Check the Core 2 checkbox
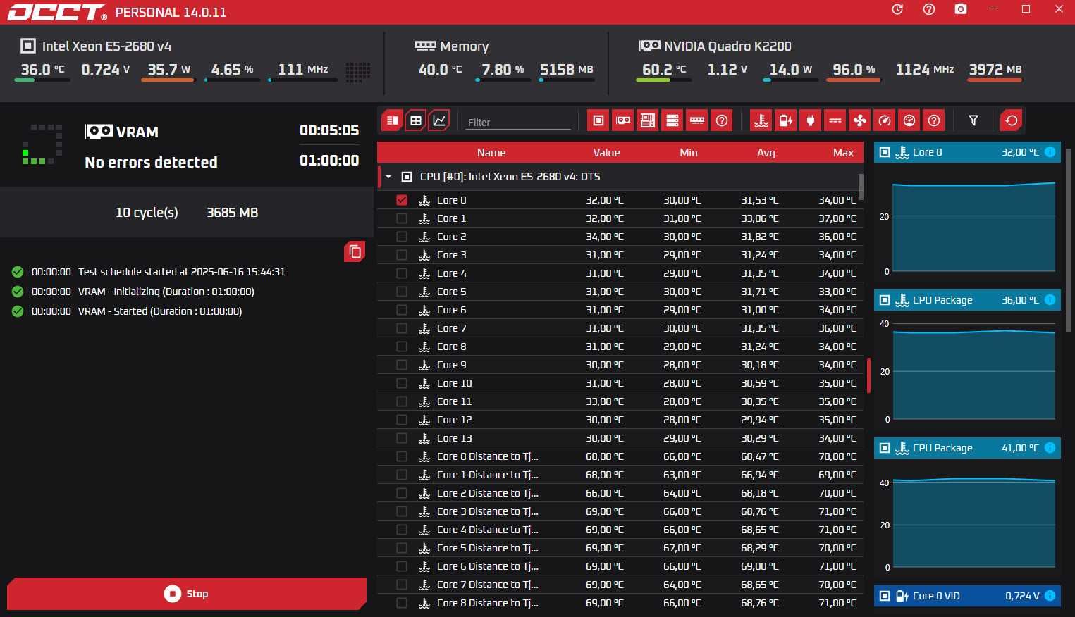The width and height of the screenshot is (1075, 617). [x=402, y=237]
